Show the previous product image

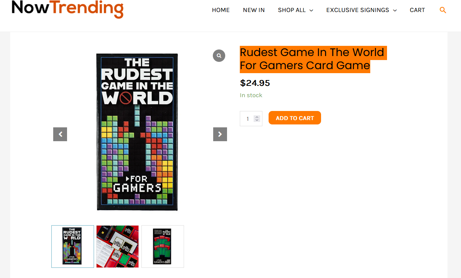coord(60,134)
